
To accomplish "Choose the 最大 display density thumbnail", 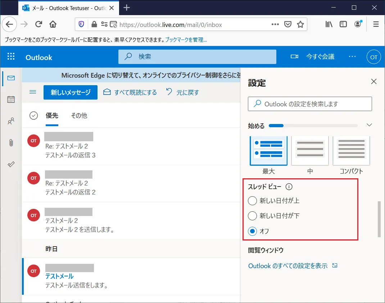I will 269,151.
